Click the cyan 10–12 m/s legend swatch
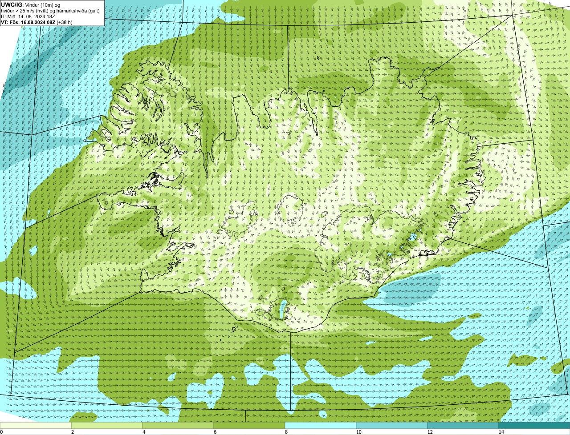This screenshot has width=570, height=435. click(392, 425)
